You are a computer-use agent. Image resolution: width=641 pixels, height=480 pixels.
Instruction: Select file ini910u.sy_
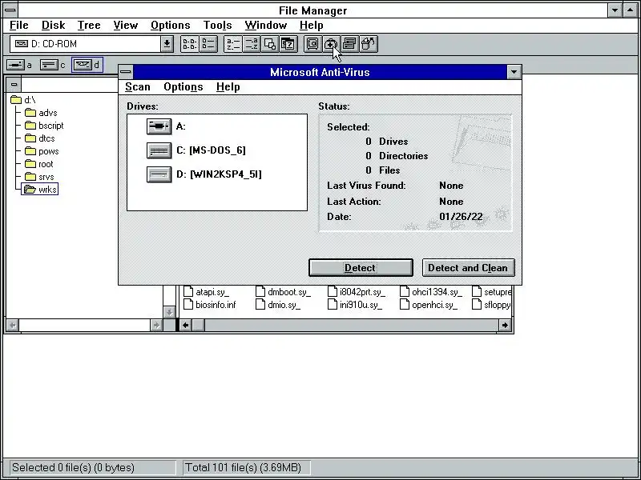pyautogui.click(x=355, y=305)
